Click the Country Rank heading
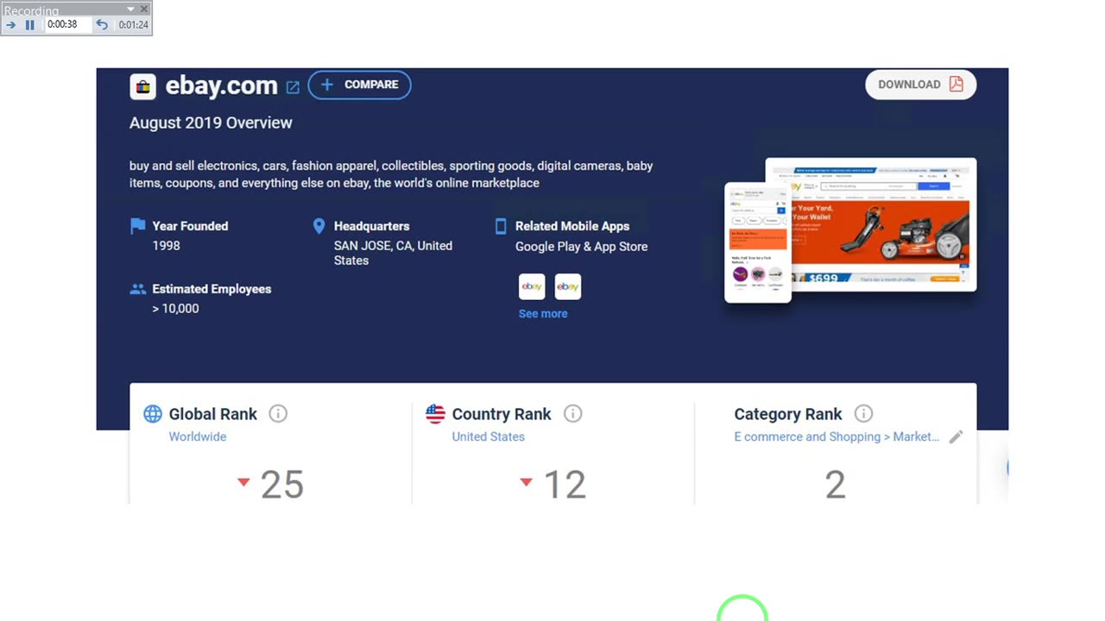Image resolution: width=1105 pixels, height=621 pixels. click(502, 414)
